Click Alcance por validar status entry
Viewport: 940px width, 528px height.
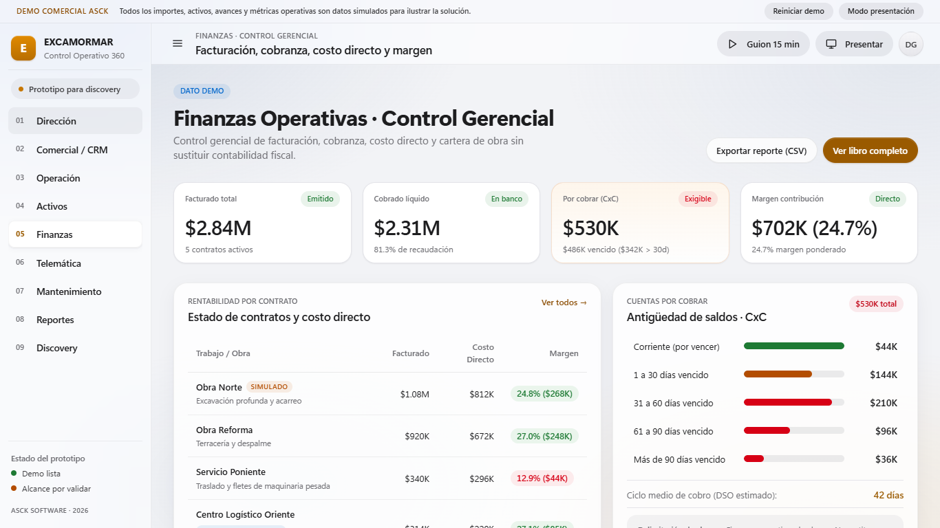(x=51, y=489)
